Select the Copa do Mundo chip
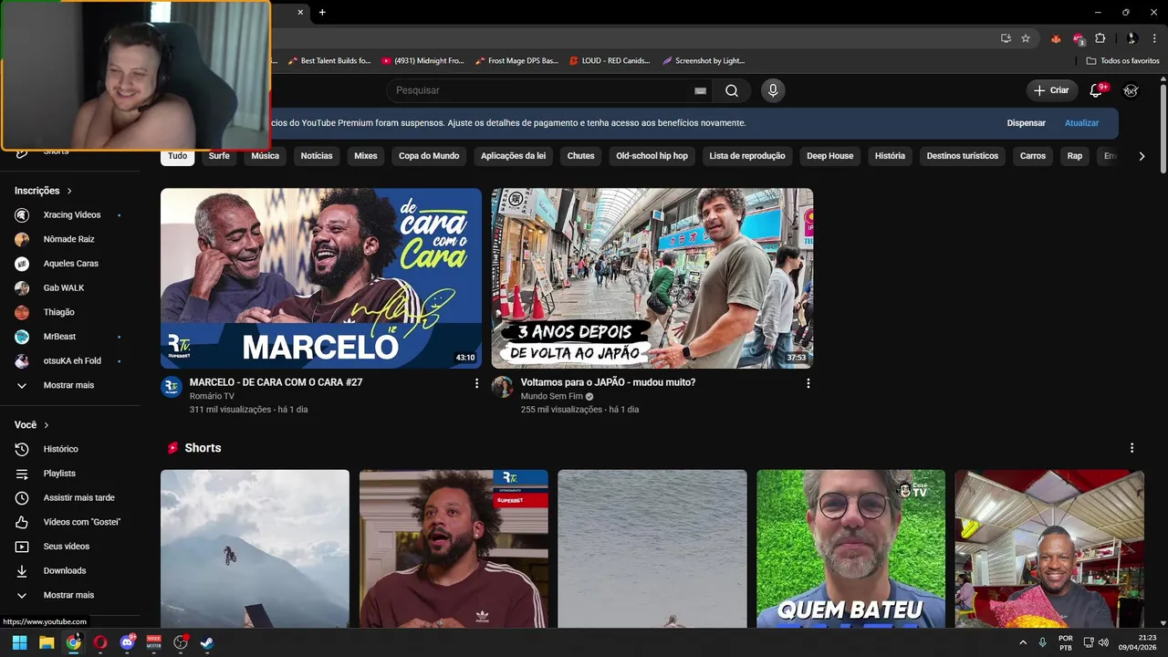This screenshot has width=1168, height=657. pos(429,156)
